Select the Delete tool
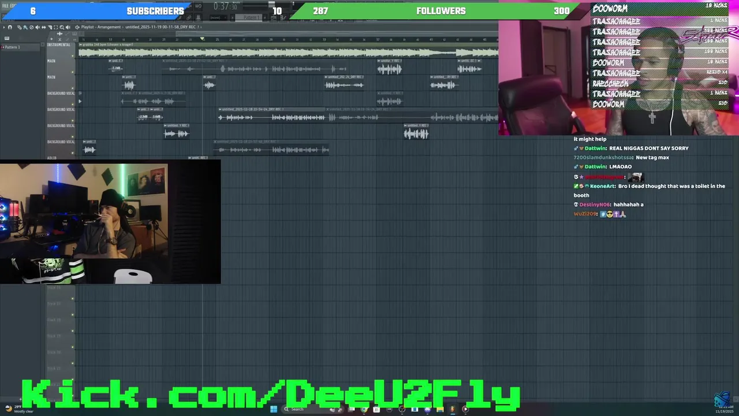The width and height of the screenshot is (739, 416). pos(31,27)
